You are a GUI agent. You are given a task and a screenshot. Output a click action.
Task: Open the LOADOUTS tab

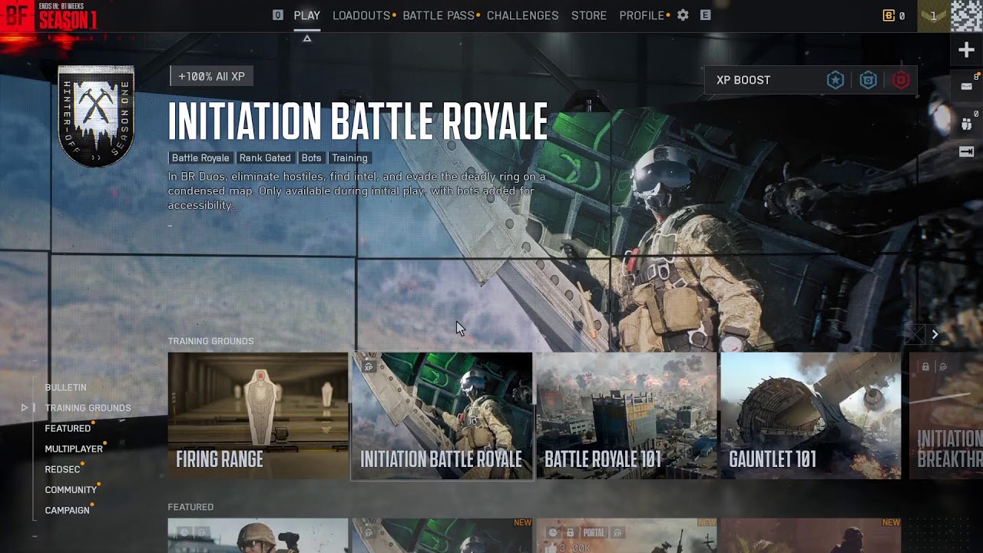[x=362, y=15]
